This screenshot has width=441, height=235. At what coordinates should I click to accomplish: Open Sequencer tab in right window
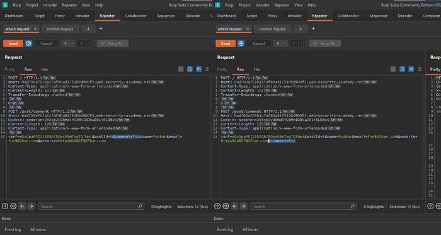378,16
